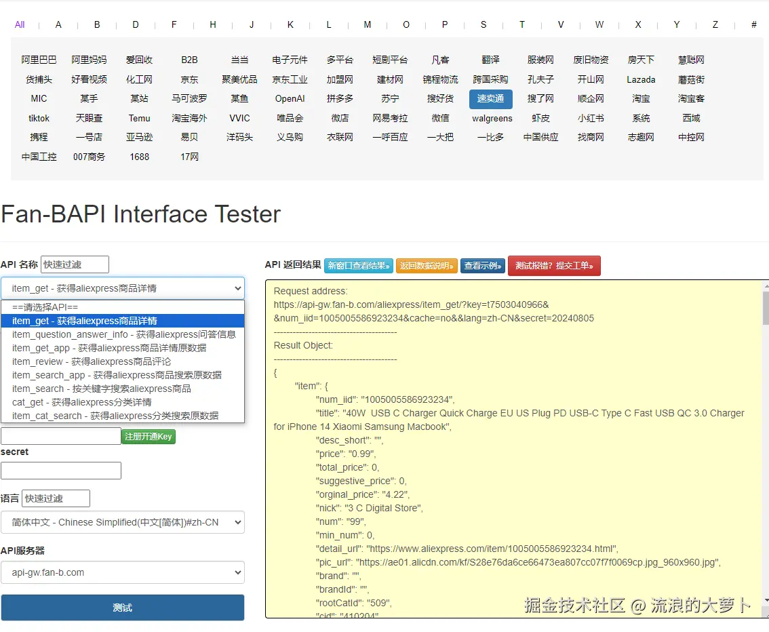Choose the 唯品会 platform
The height and width of the screenshot is (632, 769).
pyautogui.click(x=290, y=118)
